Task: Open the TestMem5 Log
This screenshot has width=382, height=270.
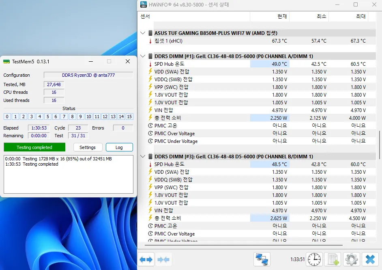Action: click(x=119, y=147)
